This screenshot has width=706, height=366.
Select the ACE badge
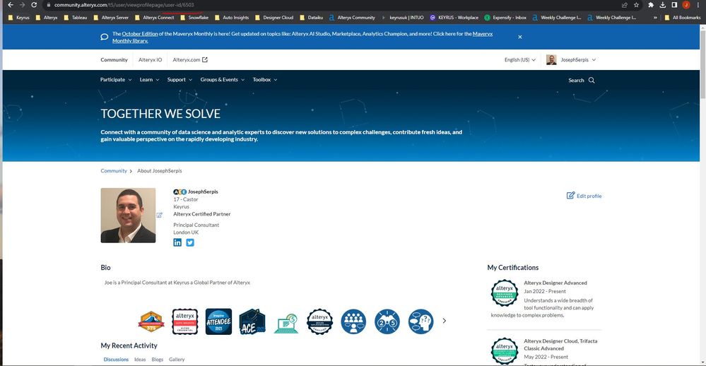(x=252, y=321)
